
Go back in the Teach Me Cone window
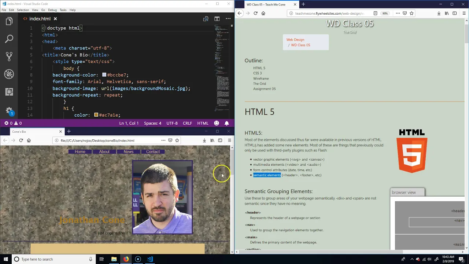click(240, 13)
